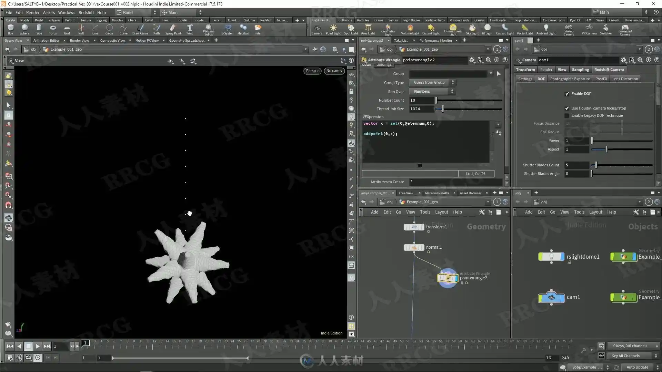Open the Persp viewport dropdown
662x372 pixels.
tap(312, 71)
